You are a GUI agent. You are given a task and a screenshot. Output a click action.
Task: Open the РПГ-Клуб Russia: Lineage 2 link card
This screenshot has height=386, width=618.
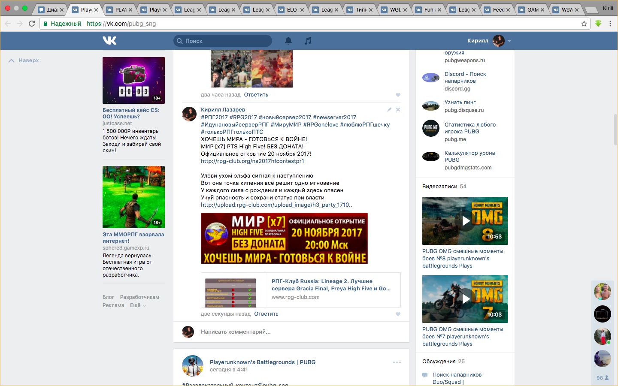300,290
